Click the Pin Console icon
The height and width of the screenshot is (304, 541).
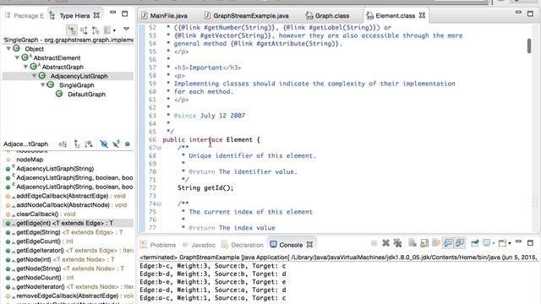coord(475,243)
